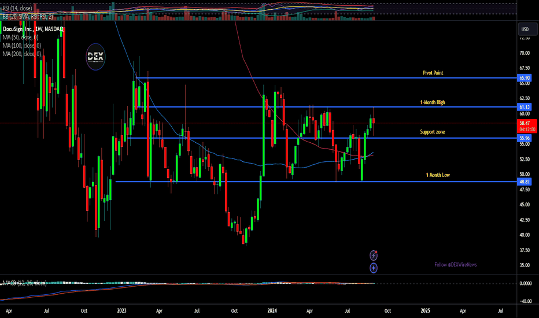Open the USD currency selector

coord(527,29)
